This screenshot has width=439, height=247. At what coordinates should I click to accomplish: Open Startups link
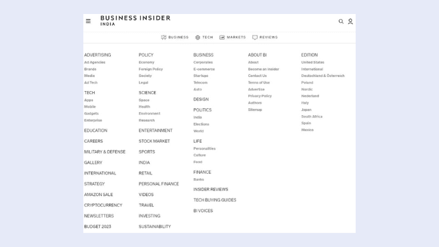pos(201,76)
